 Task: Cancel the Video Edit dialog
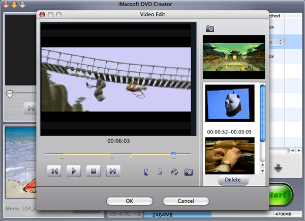click(186, 201)
